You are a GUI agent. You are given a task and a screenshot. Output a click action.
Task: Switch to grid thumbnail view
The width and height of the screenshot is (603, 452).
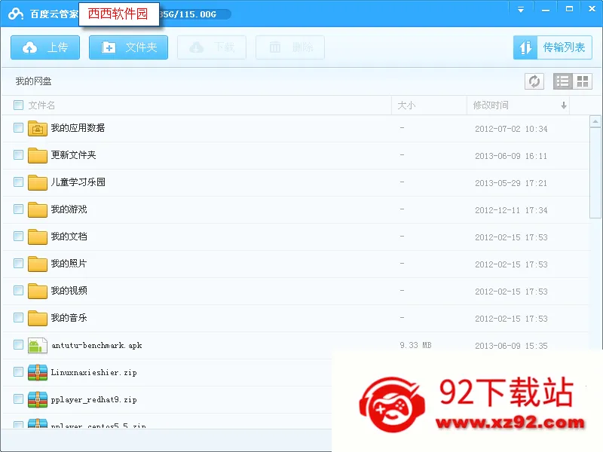tap(582, 81)
